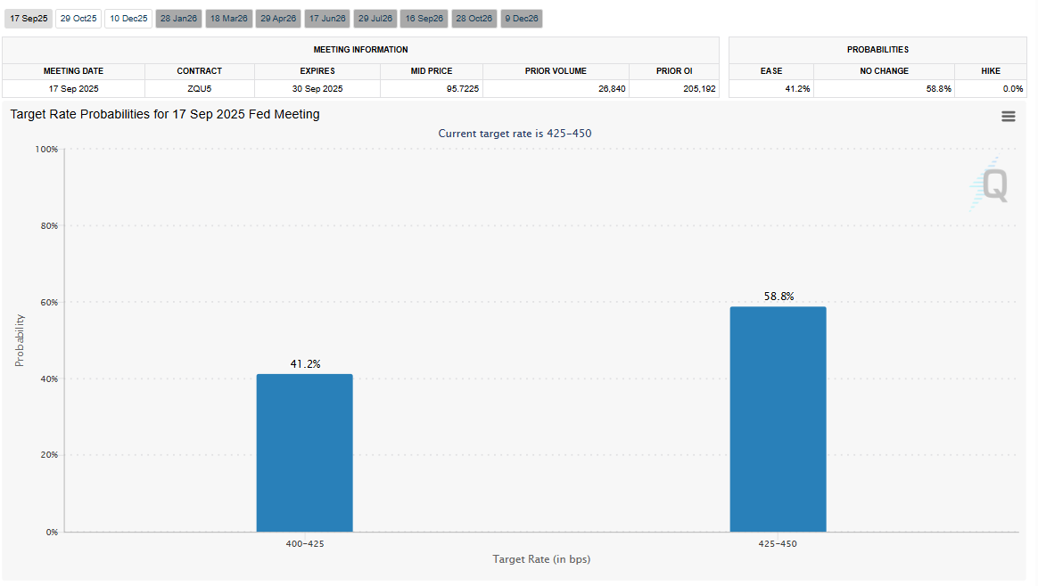Switch to the 17 Jun26 meeting tab
The image size is (1038, 586).
326,19
